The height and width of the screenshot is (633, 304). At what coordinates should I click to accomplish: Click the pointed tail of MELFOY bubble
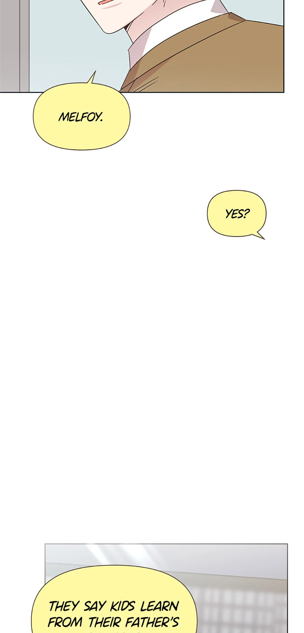pos(92,78)
